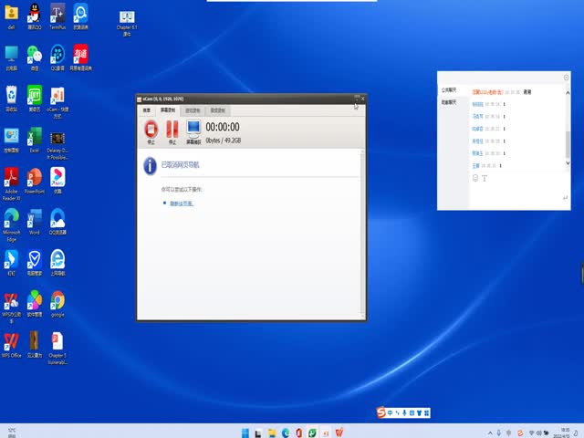Switch to the game recording tab in oCam
Viewport: 584px width, 438px height.
pos(193,109)
